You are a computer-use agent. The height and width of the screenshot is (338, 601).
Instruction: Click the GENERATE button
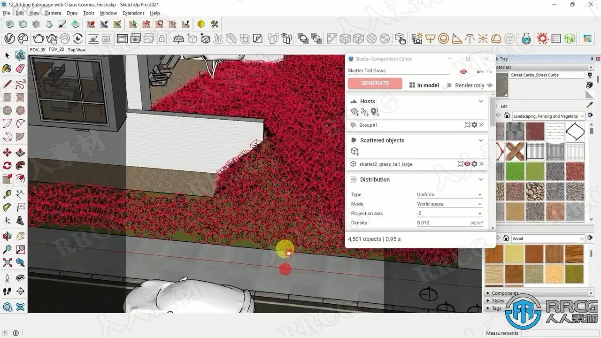375,84
